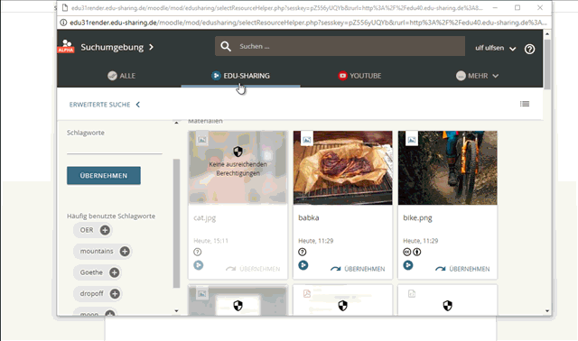Click the edu-sharing source icon on bike.png card
Viewport: 578px width, 341px height.
pos(408,265)
